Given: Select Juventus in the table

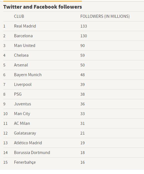Looking at the screenshot, I should tap(22, 104).
